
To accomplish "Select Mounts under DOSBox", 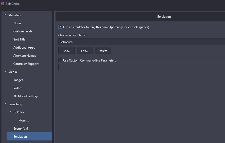I will coord(24,120).
